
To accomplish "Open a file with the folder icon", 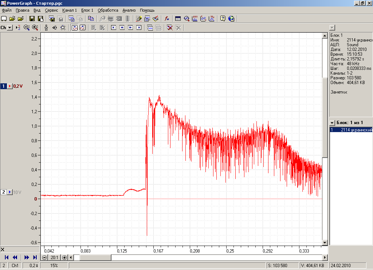I will click(x=12, y=19).
